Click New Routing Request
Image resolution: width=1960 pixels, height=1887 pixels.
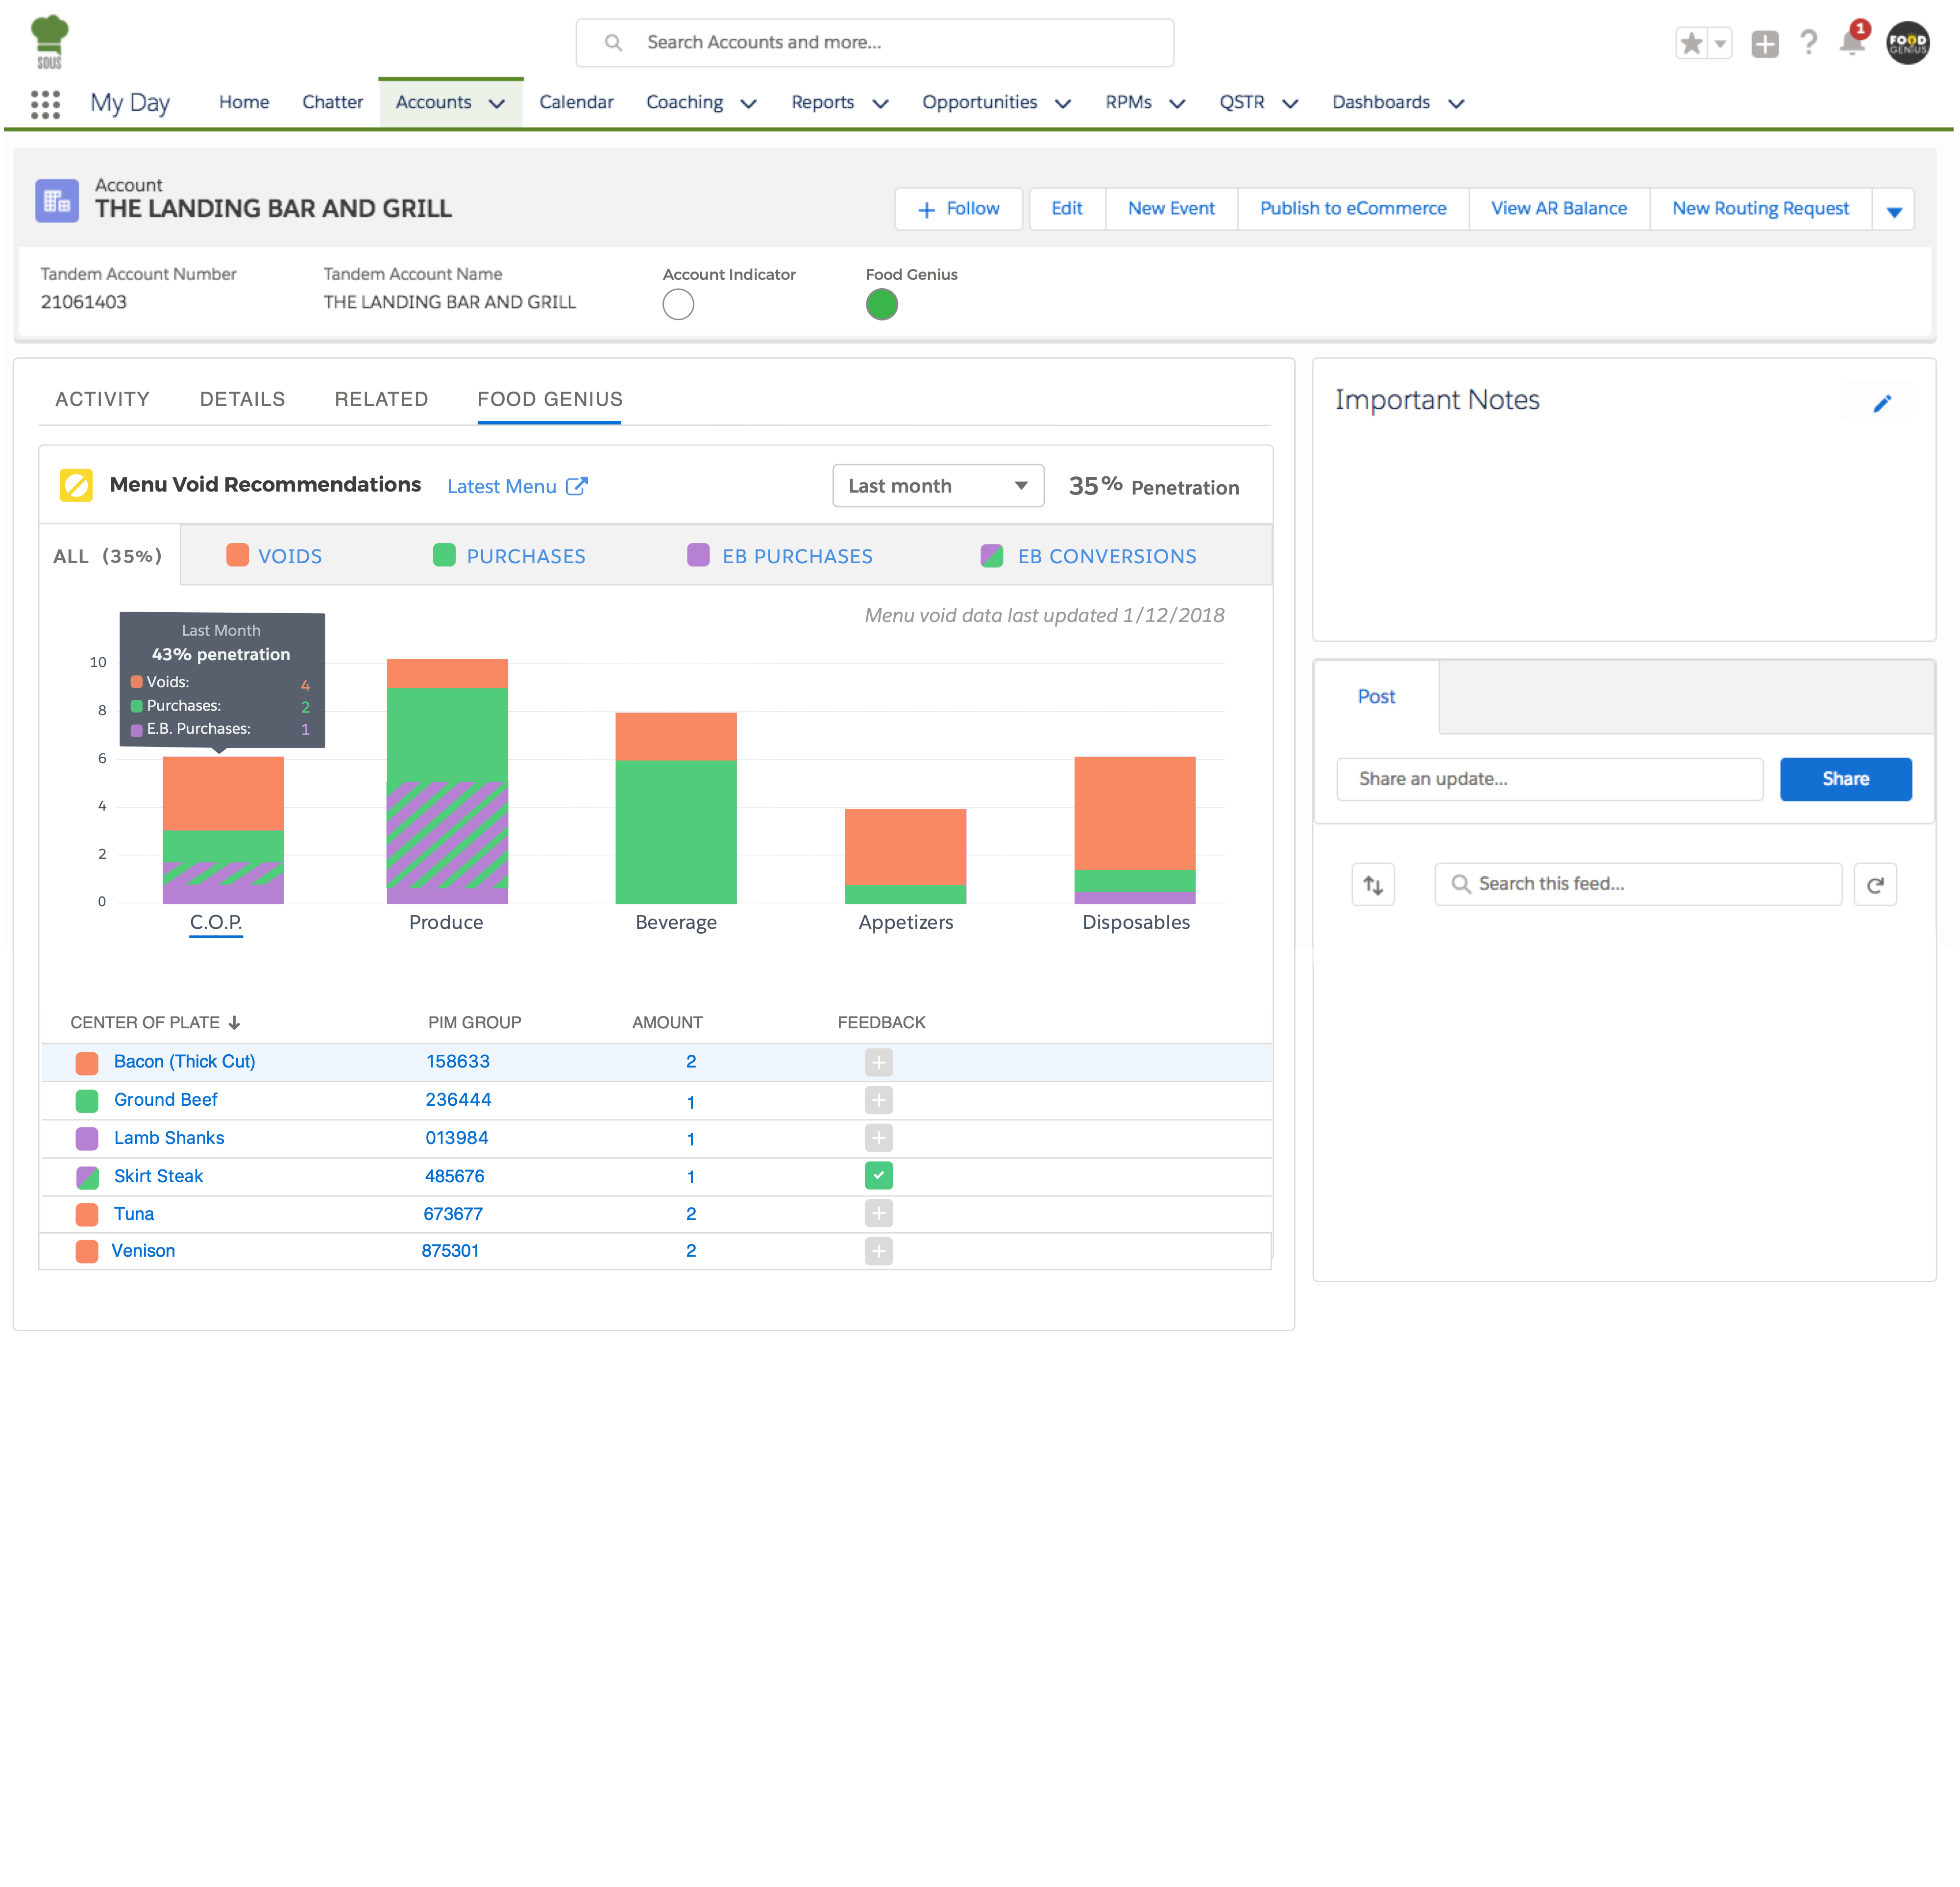point(1760,209)
